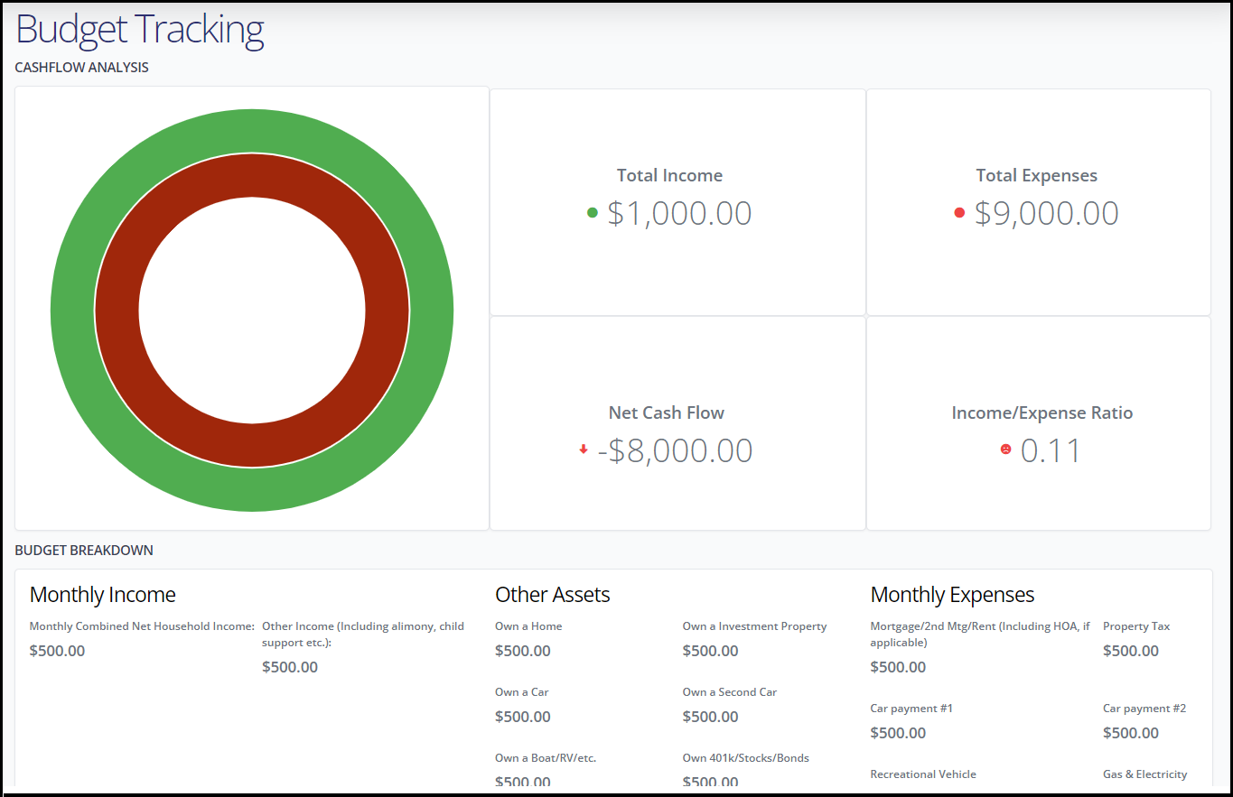Click the Total Income label
Screen dimensions: 1233x797
click(669, 176)
